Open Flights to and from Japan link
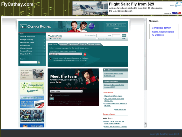The width and height of the screenshot is (182, 137). point(113,96)
